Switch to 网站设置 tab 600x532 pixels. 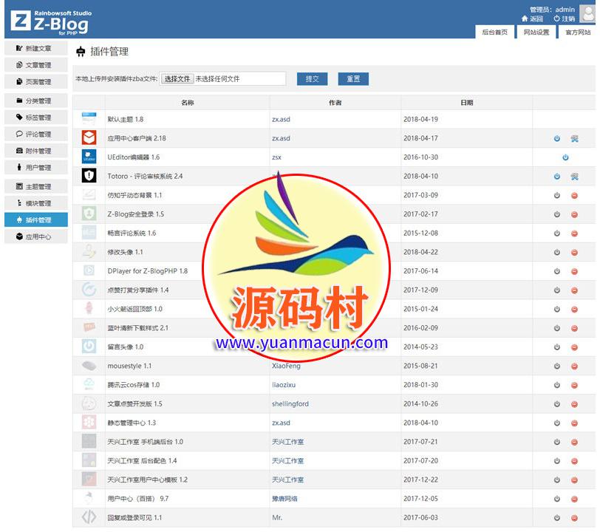click(536, 33)
